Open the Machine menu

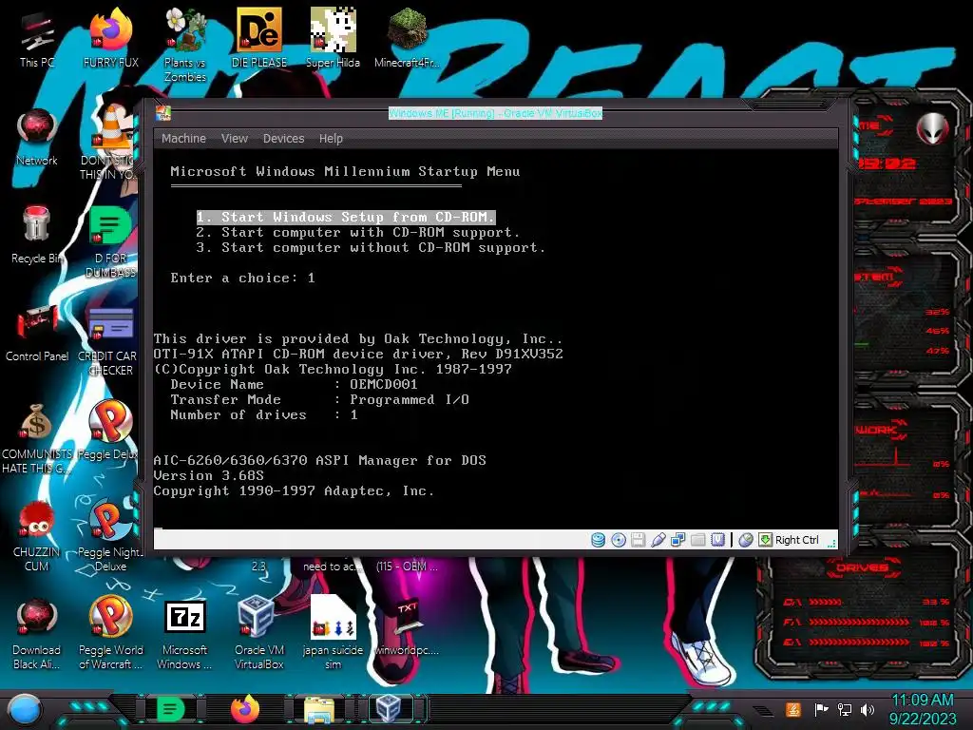tap(183, 139)
